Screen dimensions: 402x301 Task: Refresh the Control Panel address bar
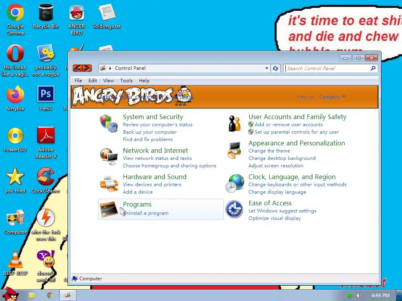[x=275, y=68]
